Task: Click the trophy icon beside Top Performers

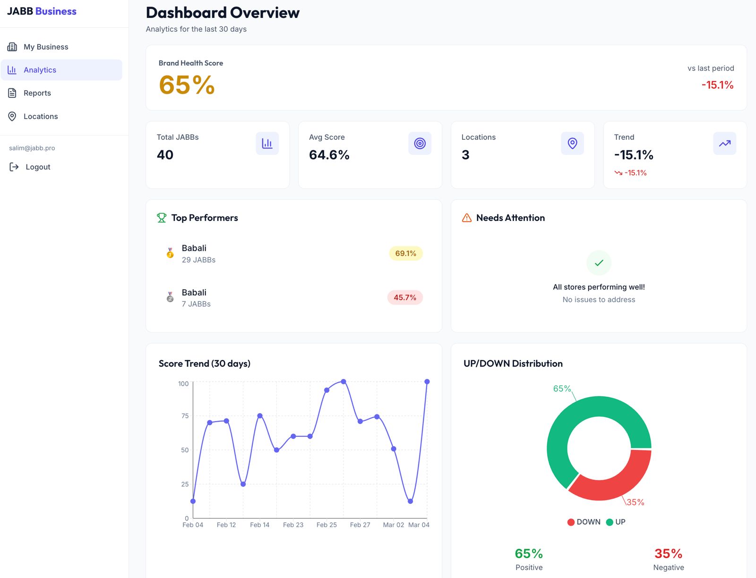Action: 162,218
